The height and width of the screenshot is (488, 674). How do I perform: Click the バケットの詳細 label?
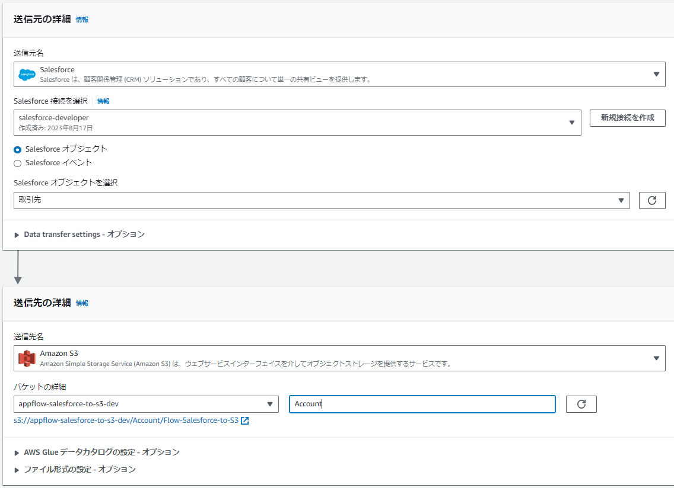40,387
